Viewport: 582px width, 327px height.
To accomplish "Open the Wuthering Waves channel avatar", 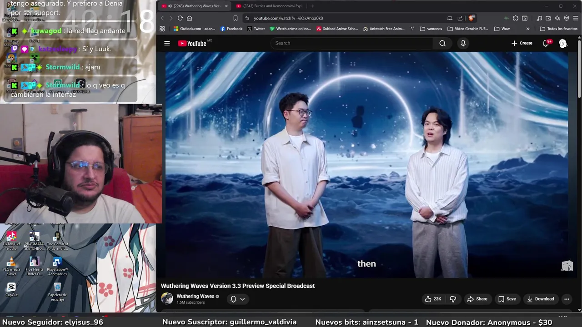I will coord(167,298).
